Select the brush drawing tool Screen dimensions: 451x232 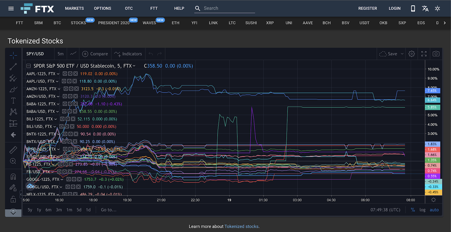[x=13, y=89]
